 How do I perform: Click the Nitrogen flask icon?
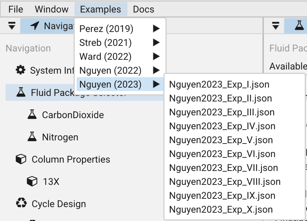click(32, 137)
